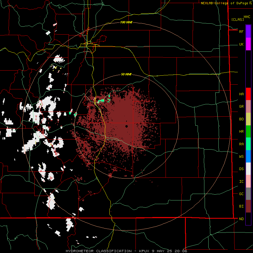Click the HHC product label
This screenshot has width=253, height=253.
(247, 17)
